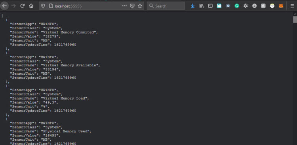
Task: Click the scrollbar up arrow
Action: 295,14
